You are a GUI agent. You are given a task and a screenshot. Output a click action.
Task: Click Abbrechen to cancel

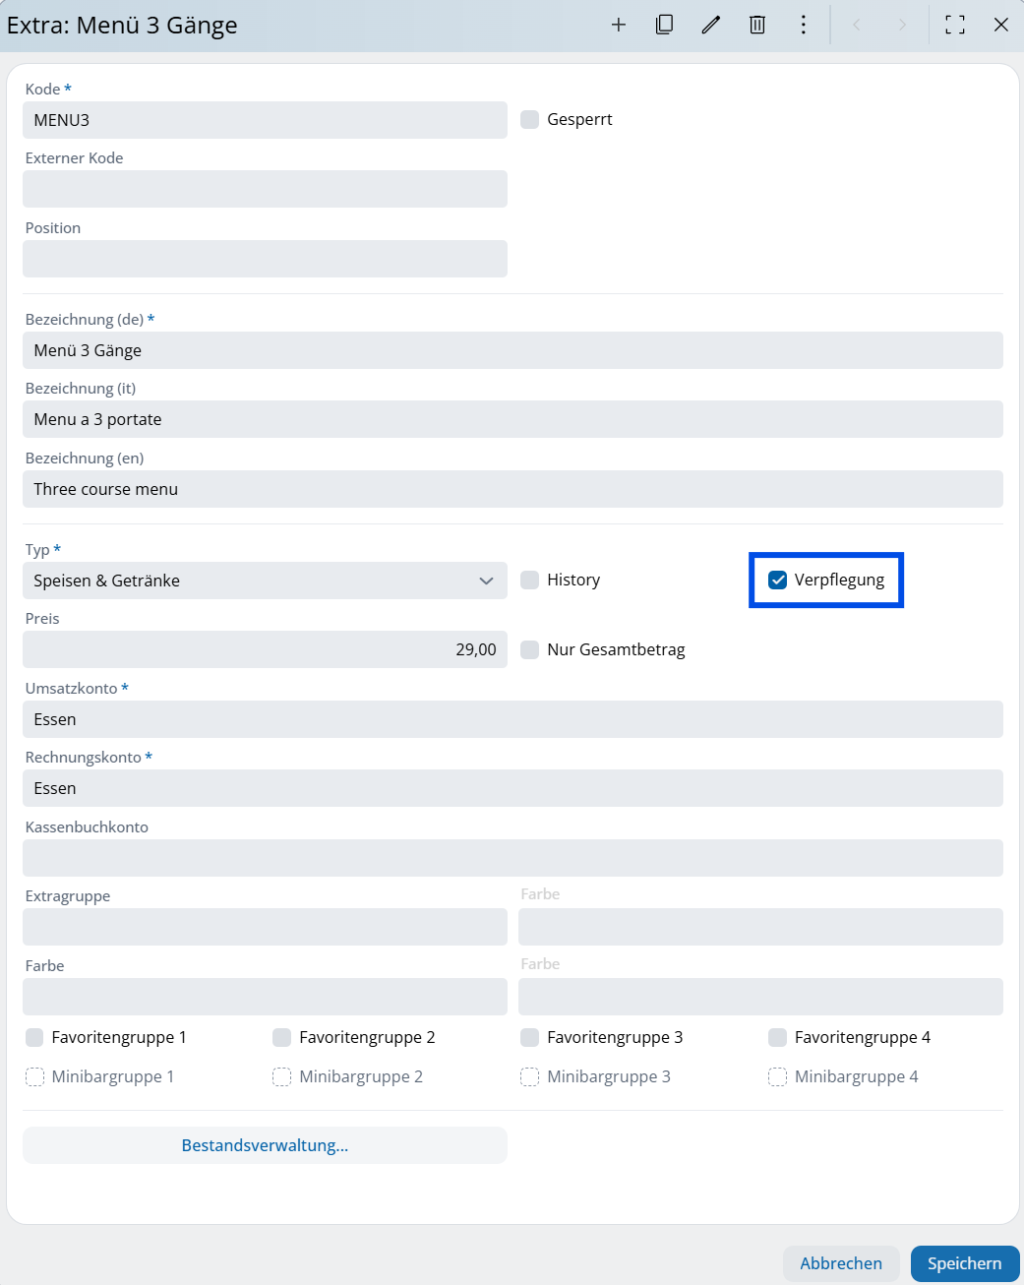point(841,1263)
